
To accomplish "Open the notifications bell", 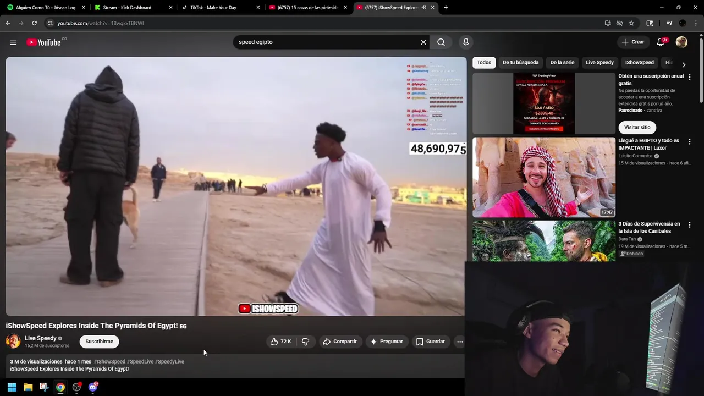I will click(x=661, y=42).
